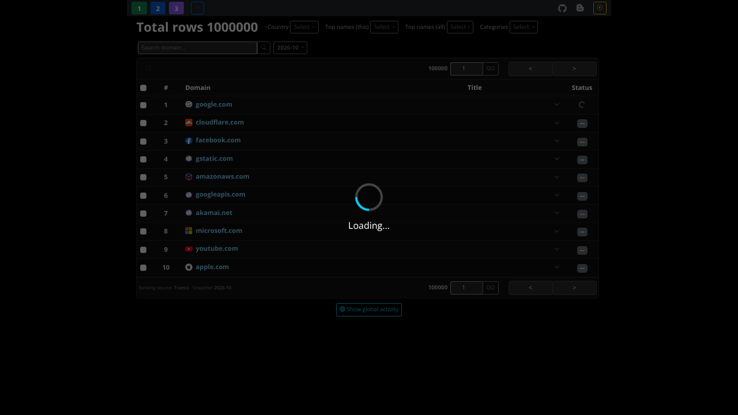Screen dimensions: 738x415
Task: Click the yellow play icon button
Action: click(600, 8)
